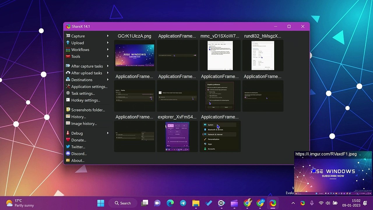Screen dimensions: 373x210
Task: Open the film reel app on taskbar
Action: (x=221, y=203)
